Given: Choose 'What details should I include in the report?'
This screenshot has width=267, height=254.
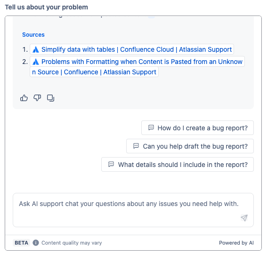Looking at the screenshot, I should coord(178,165).
